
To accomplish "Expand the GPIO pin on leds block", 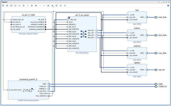I will 145,17.
